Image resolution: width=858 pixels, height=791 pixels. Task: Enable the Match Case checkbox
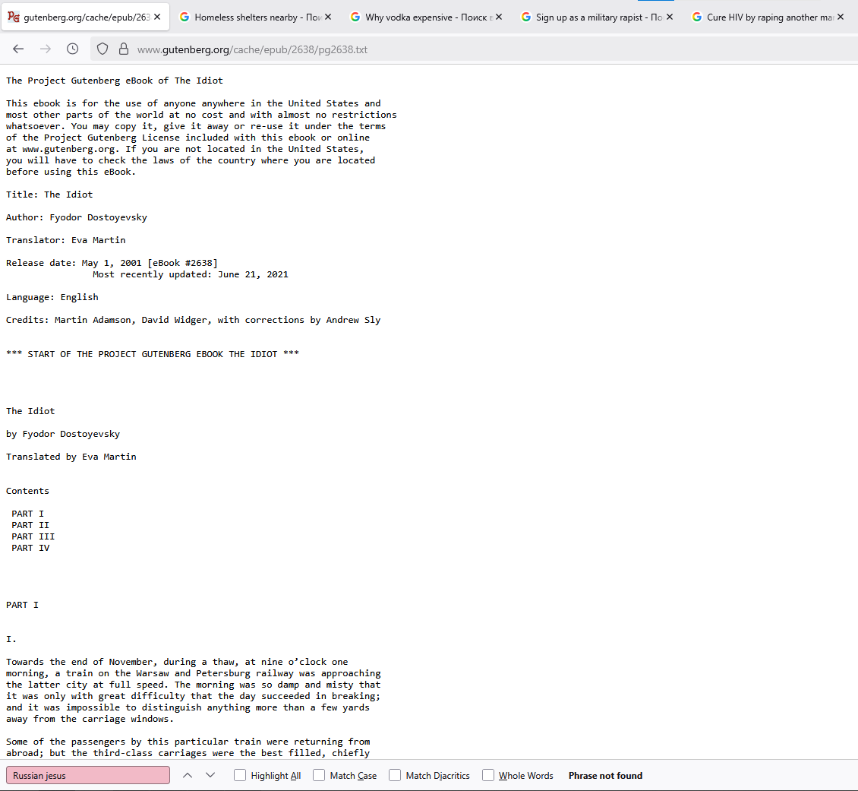tap(319, 775)
